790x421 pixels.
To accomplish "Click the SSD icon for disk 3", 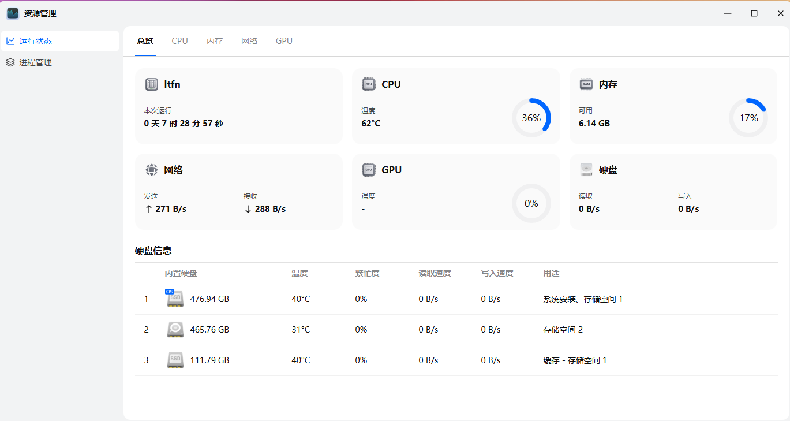I will click(175, 360).
